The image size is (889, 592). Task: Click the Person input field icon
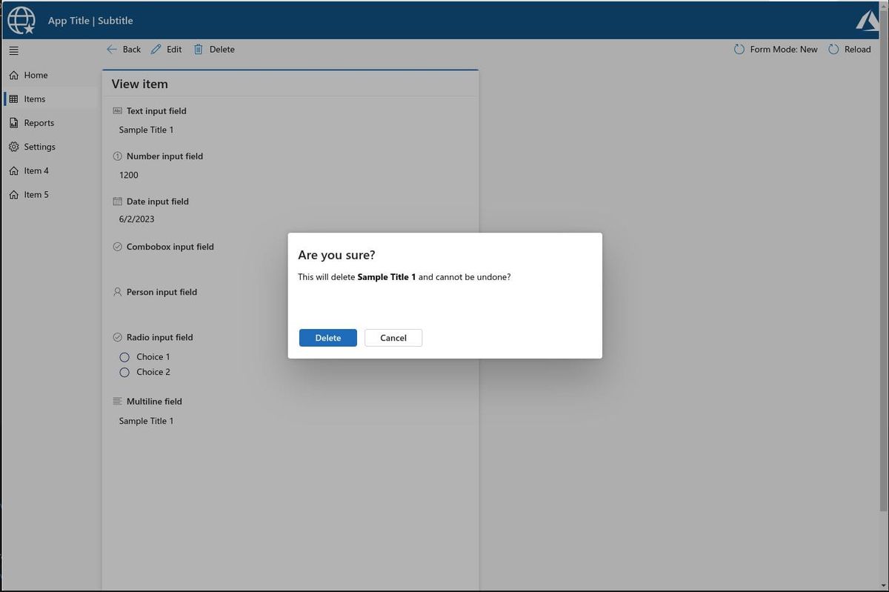click(x=117, y=292)
